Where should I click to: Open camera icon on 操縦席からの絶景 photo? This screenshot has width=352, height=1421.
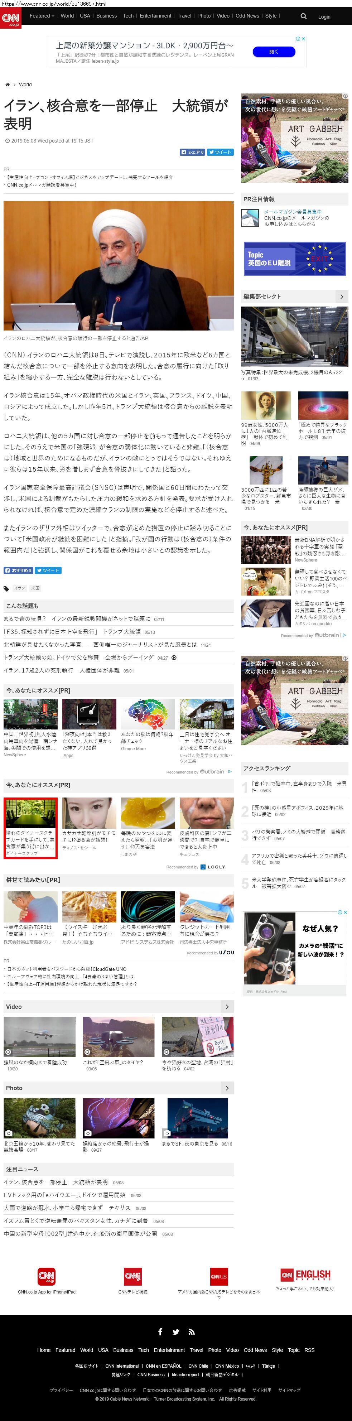[x=87, y=1133]
